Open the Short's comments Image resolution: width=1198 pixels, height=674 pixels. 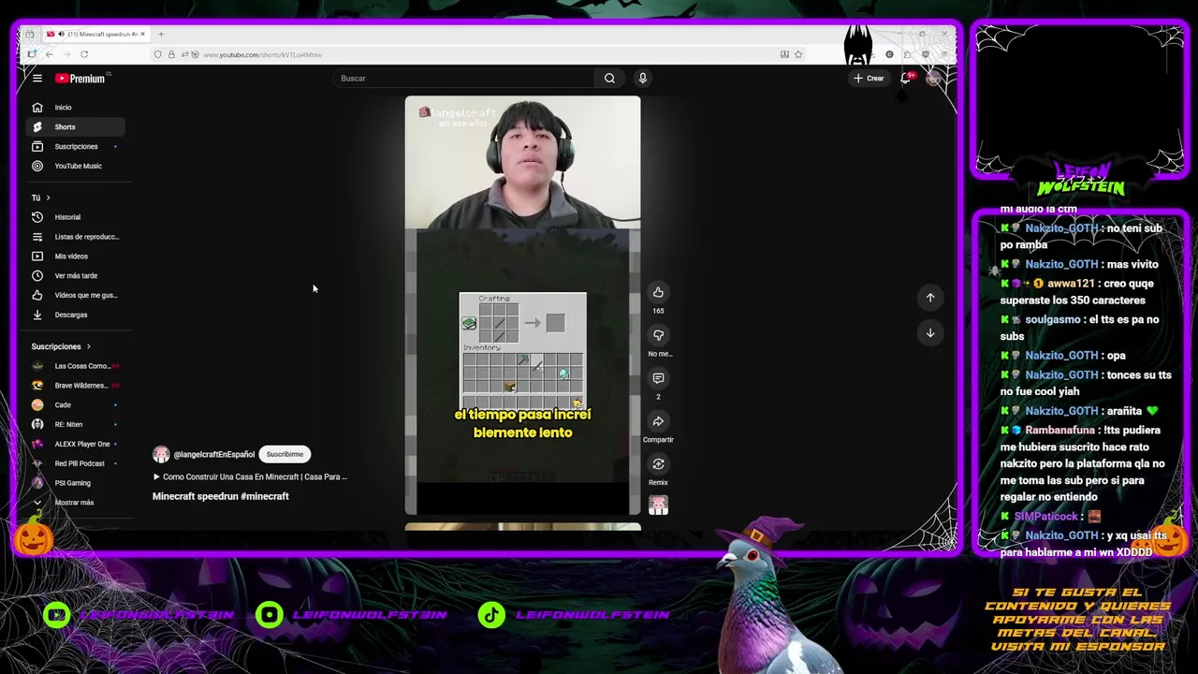[658, 378]
